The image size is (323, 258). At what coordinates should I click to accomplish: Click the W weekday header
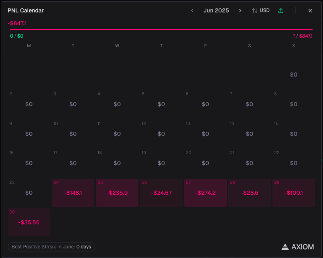tap(117, 46)
